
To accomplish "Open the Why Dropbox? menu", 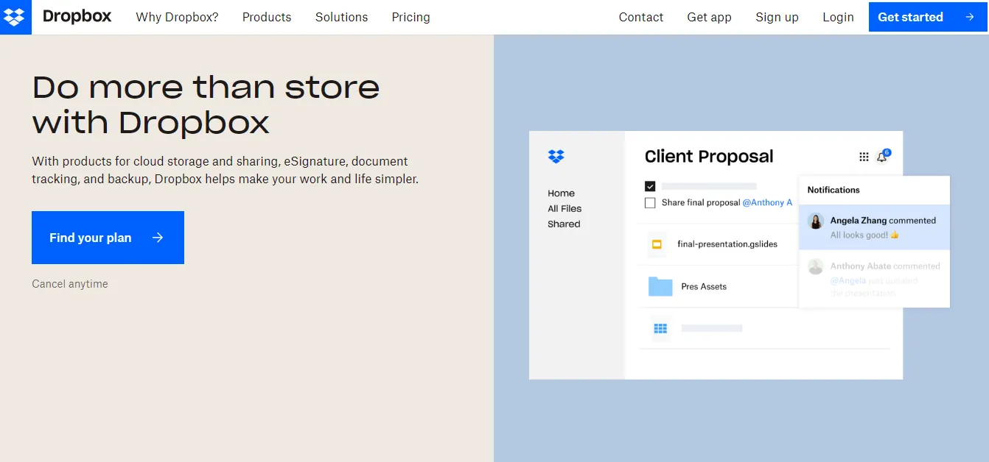I will click(x=177, y=17).
